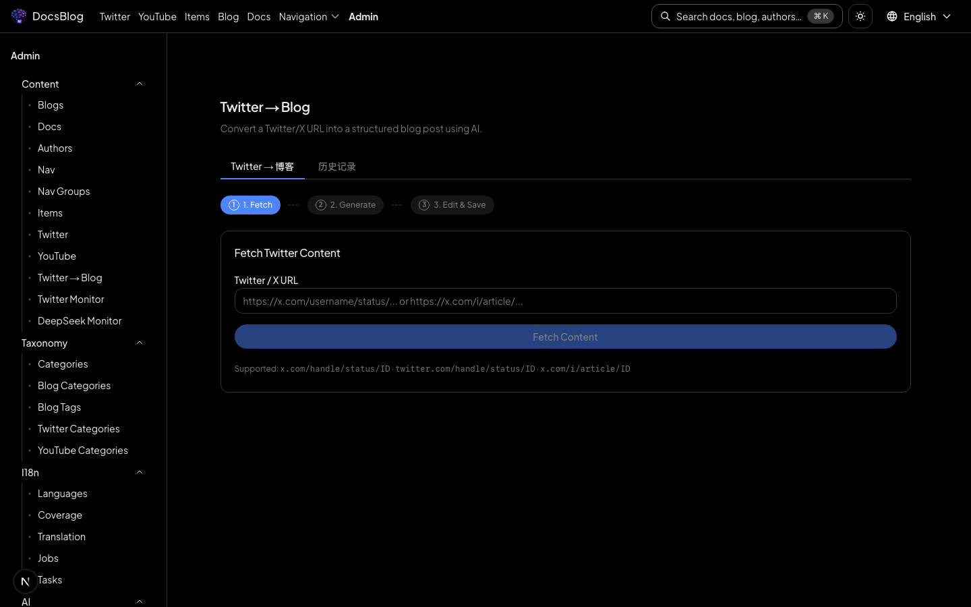Image resolution: width=971 pixels, height=607 pixels.
Task: Collapse the Taxonomy sidebar section
Action: tap(140, 343)
